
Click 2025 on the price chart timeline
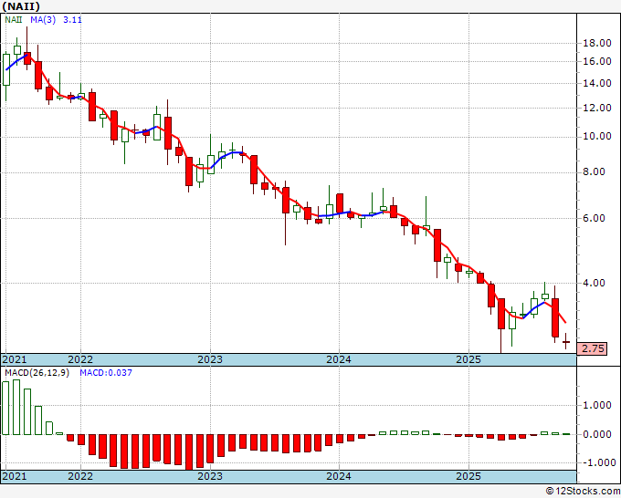[468, 359]
